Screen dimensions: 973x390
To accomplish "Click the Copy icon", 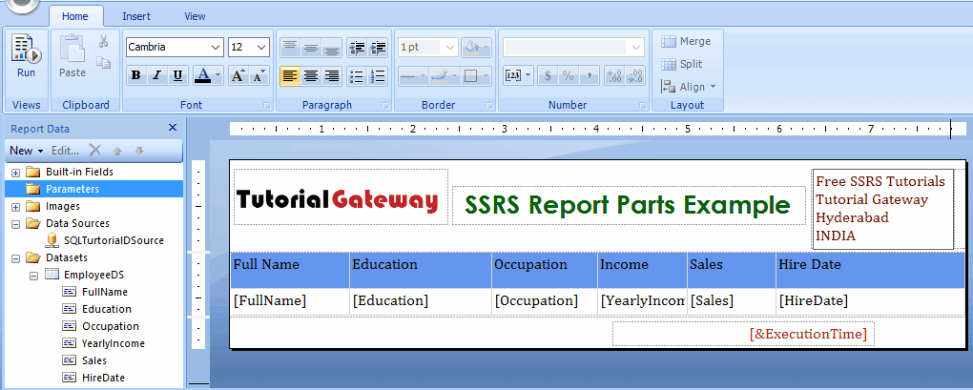I will coord(104,62).
